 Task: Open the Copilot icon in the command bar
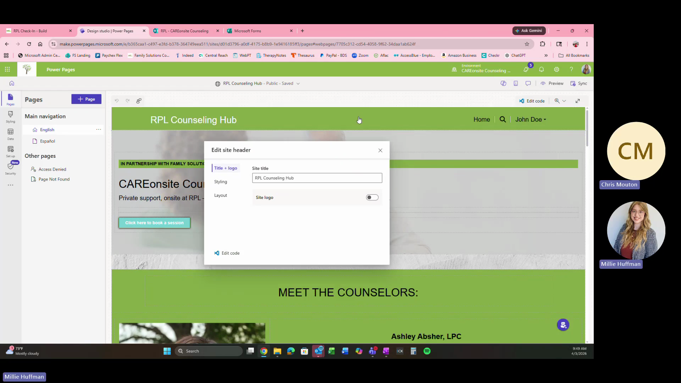(503, 83)
